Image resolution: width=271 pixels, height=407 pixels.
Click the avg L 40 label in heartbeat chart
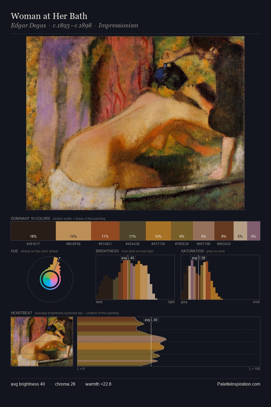(x=151, y=320)
